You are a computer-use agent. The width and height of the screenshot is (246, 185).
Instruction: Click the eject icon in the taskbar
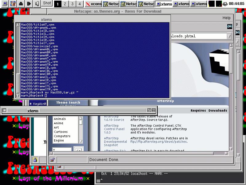(x=21, y=3)
